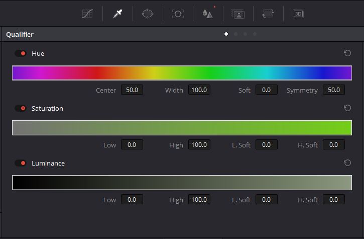This screenshot has width=364, height=239.
Task: Click the Luminance Low value field
Action: [x=132, y=200]
